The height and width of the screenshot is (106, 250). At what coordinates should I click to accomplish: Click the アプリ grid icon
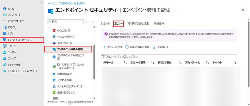tap(5, 33)
